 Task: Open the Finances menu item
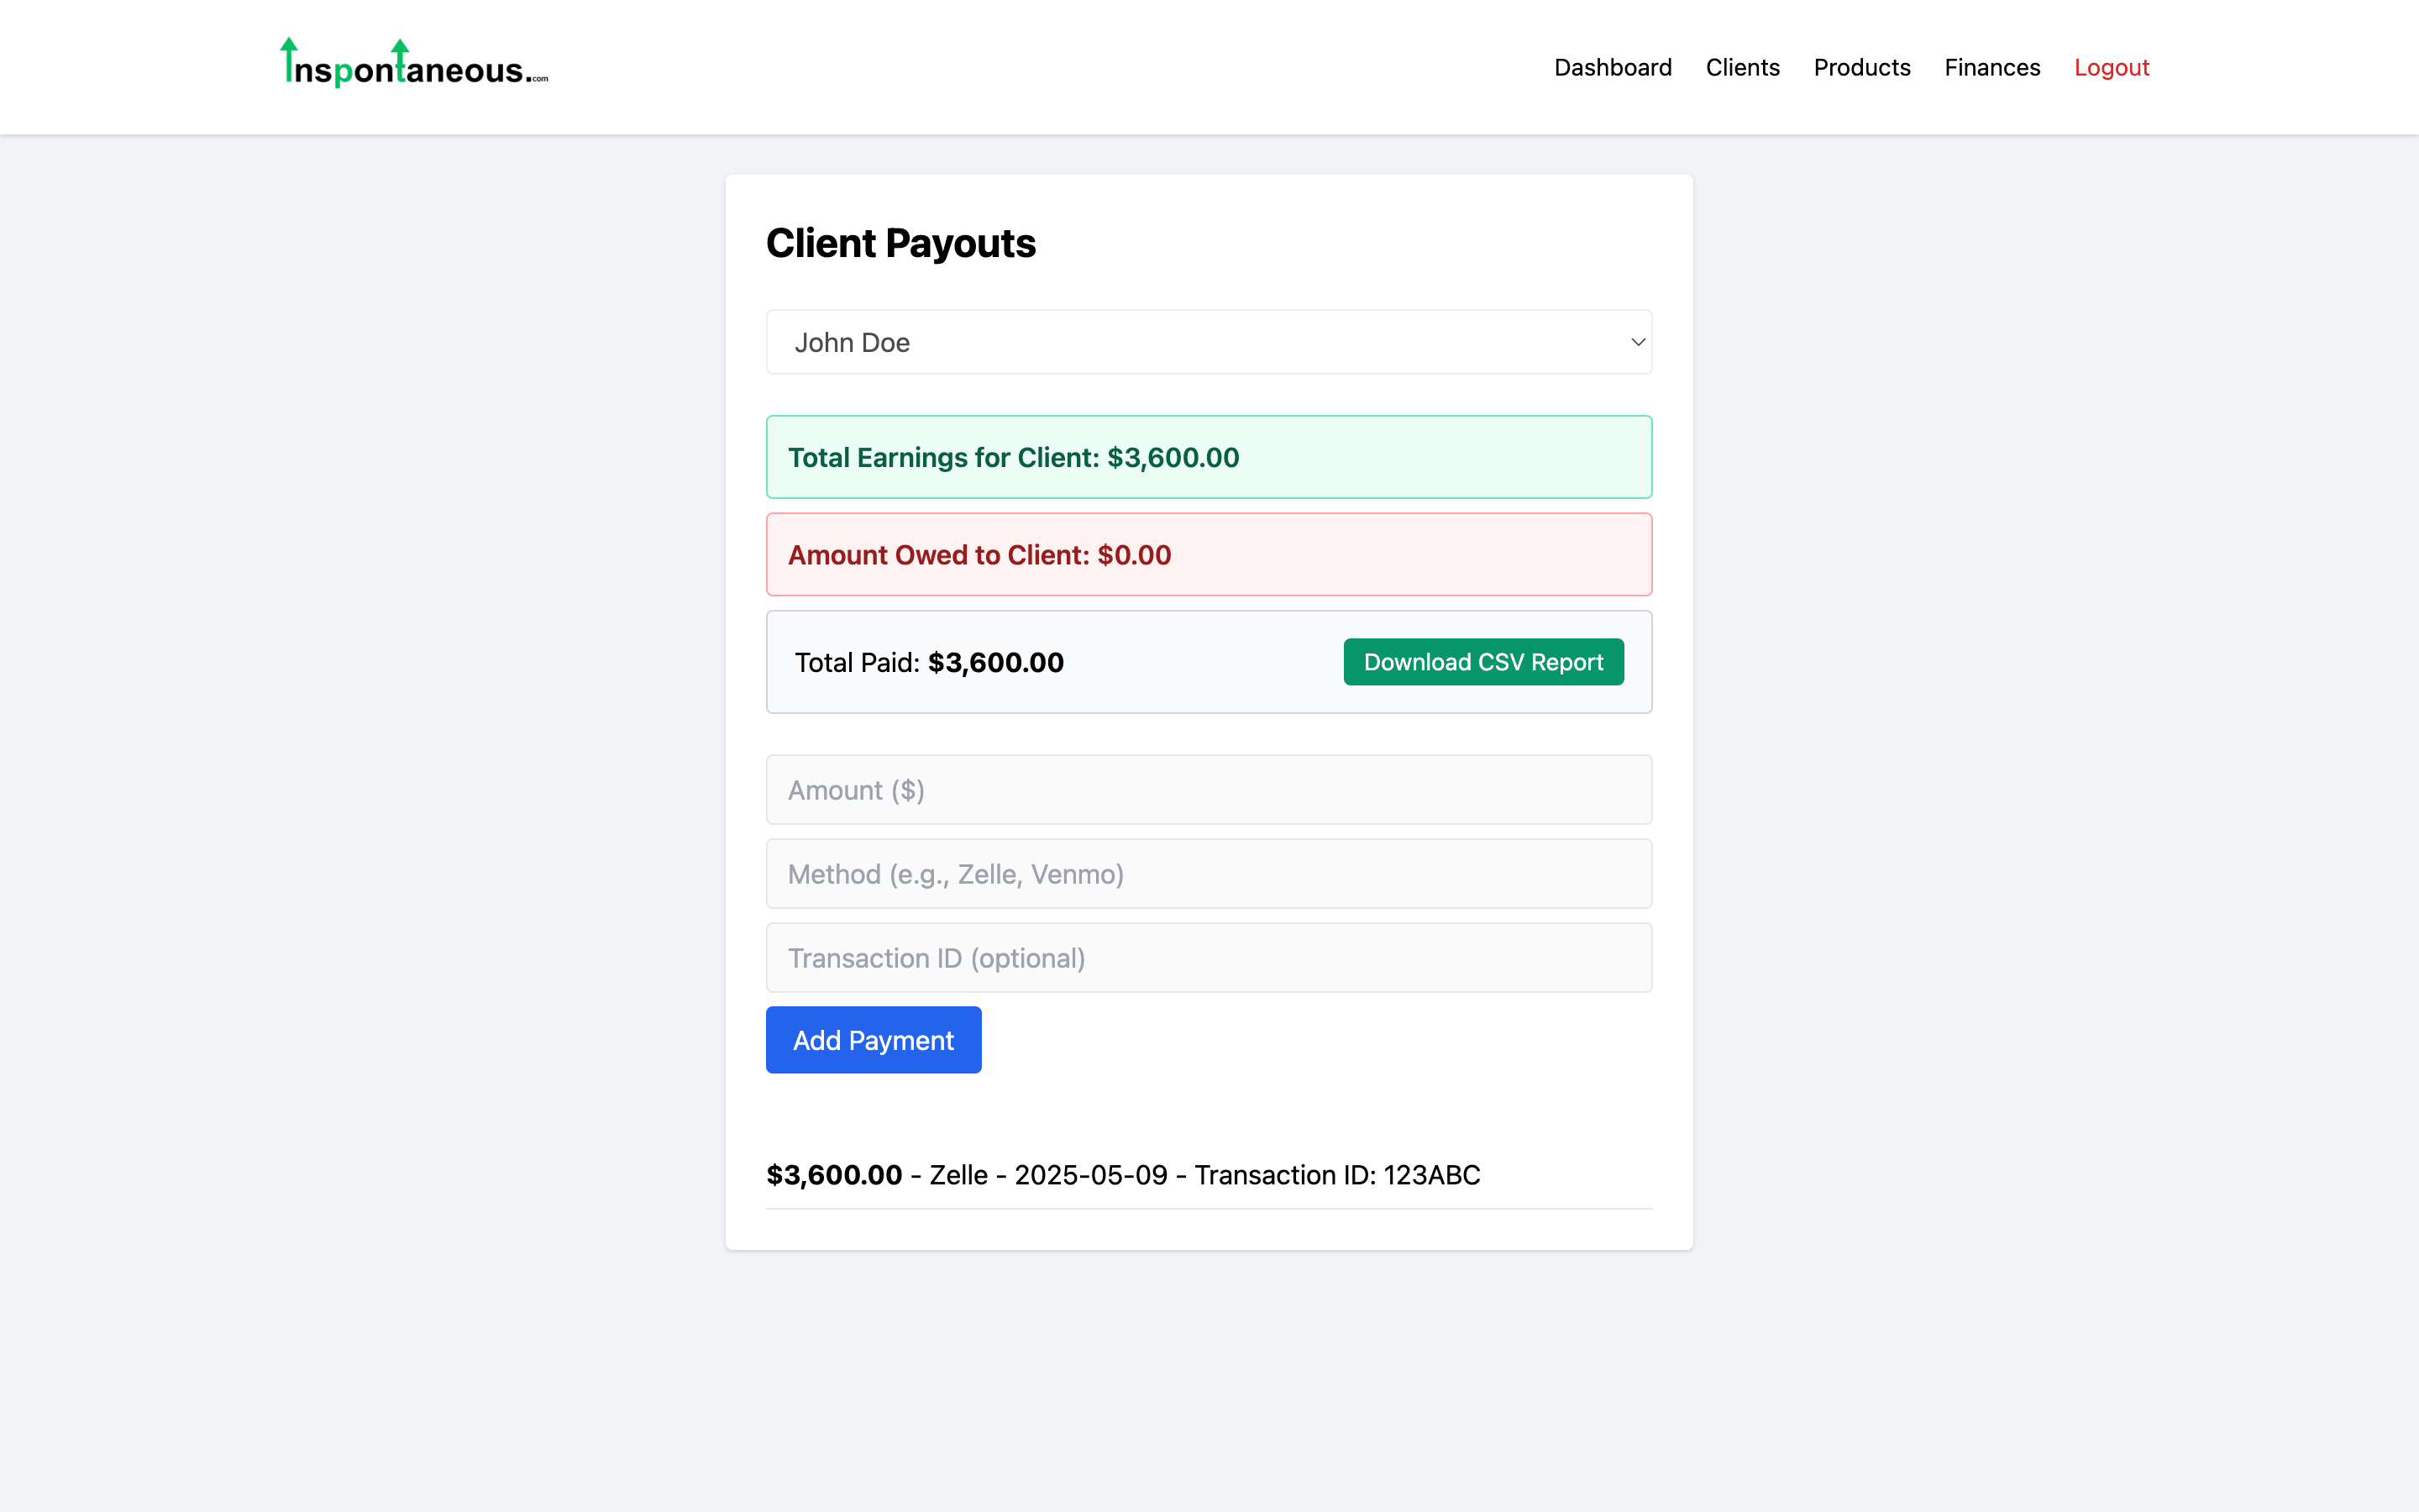1991,67
